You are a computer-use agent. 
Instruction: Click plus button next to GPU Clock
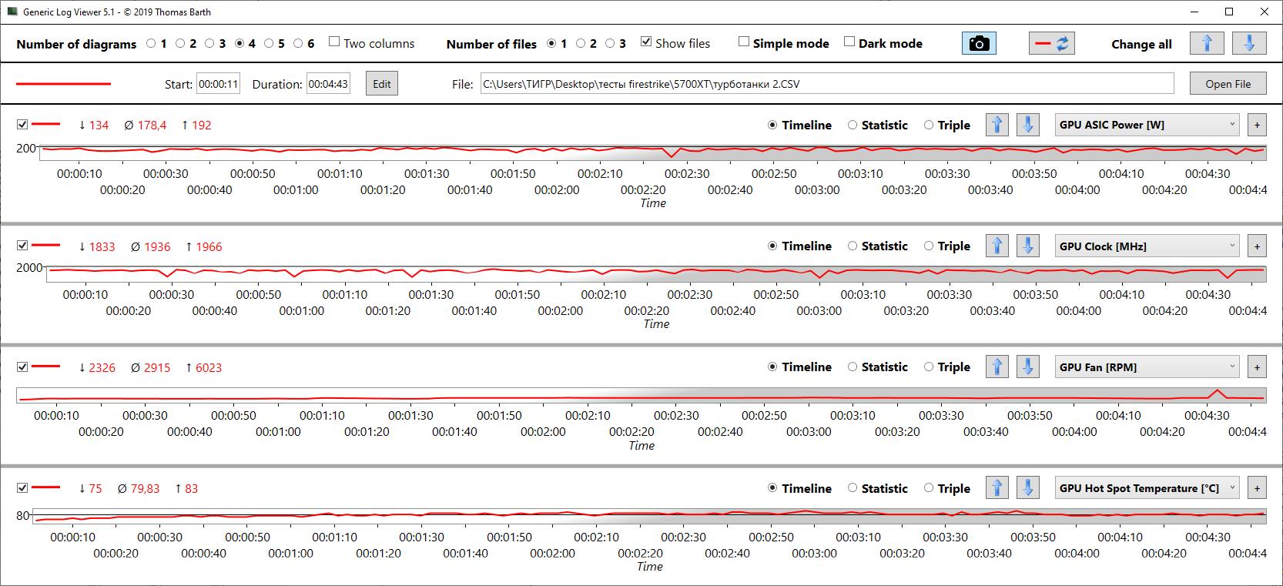[1257, 246]
